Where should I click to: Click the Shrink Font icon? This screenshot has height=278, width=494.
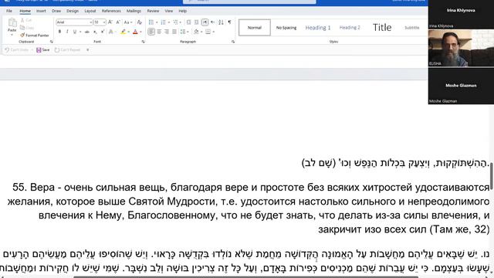pyautogui.click(x=118, y=22)
